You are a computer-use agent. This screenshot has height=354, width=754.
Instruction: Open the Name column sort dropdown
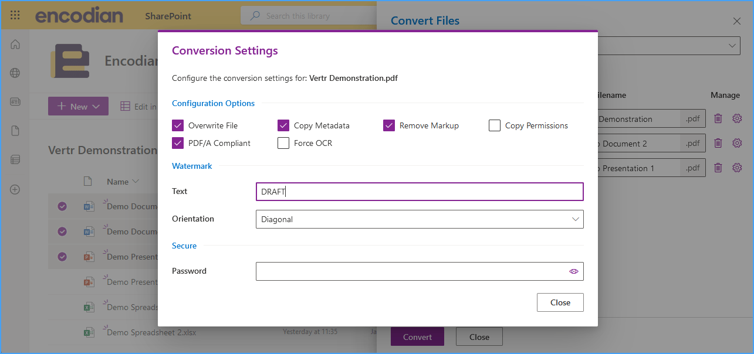(x=135, y=181)
